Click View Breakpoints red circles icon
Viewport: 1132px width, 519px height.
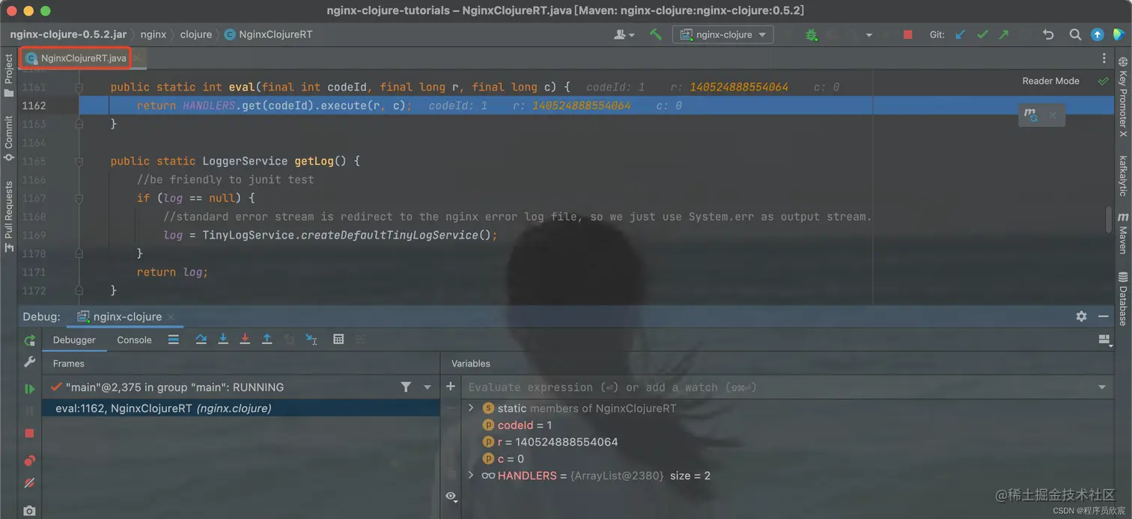pyautogui.click(x=29, y=461)
